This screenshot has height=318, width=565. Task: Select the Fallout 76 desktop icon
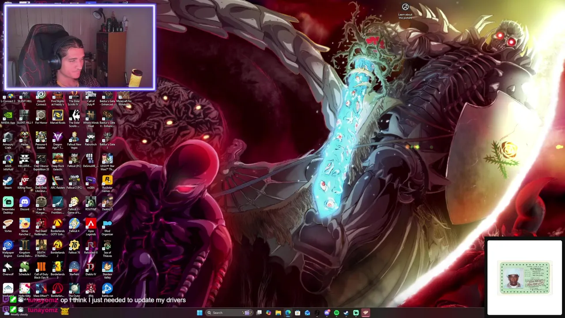click(x=74, y=248)
